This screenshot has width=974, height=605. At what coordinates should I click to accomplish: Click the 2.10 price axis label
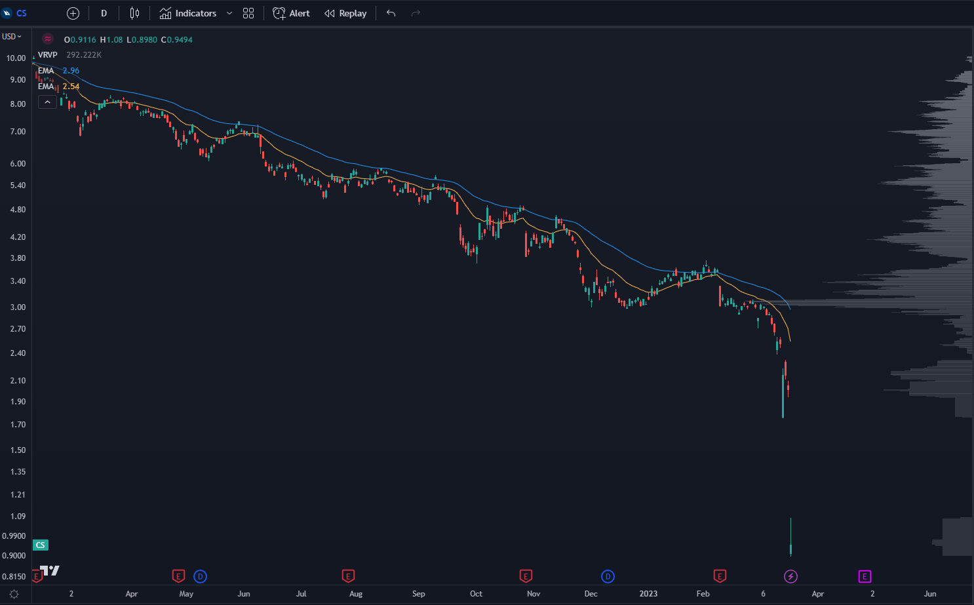pyautogui.click(x=18, y=381)
